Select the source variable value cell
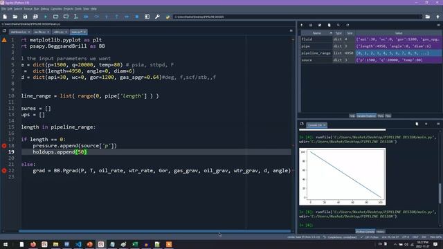Image resolution: width=443 pixels, height=249 pixels. point(399,60)
